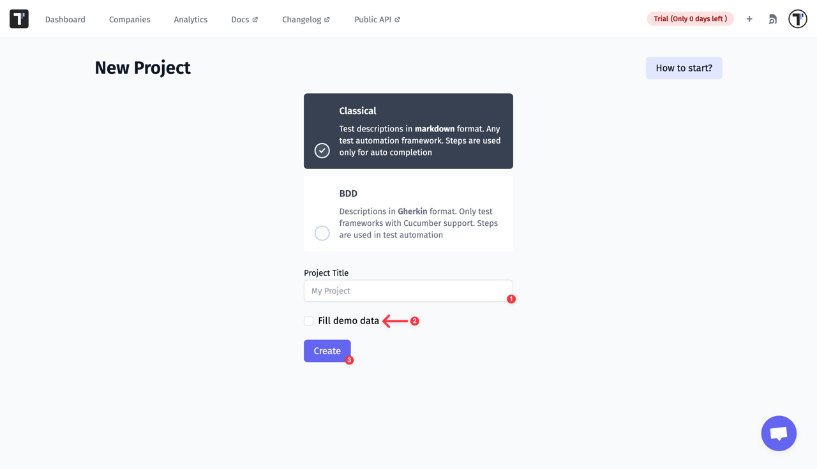817x469 pixels.
Task: Switch to the Analytics section
Action: point(190,19)
